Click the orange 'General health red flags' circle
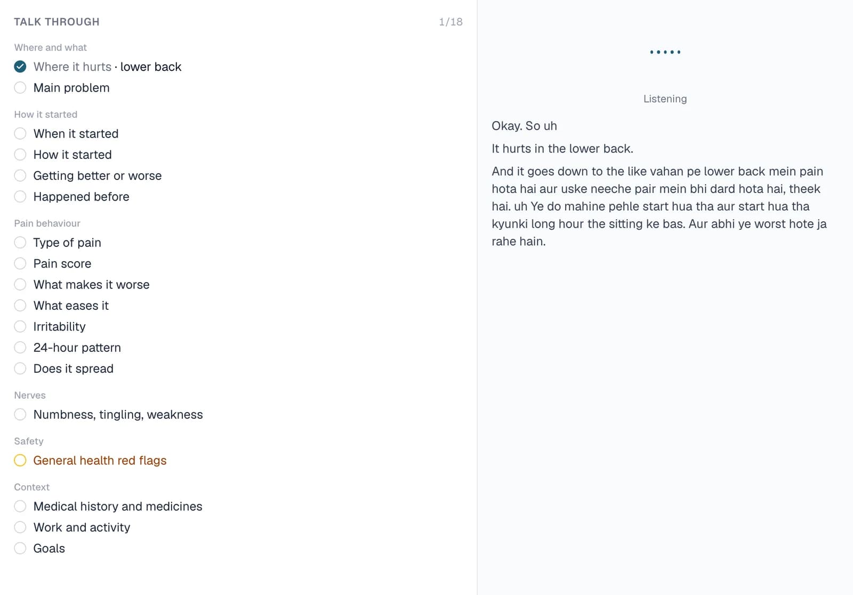The height and width of the screenshot is (595, 853). [x=20, y=460]
